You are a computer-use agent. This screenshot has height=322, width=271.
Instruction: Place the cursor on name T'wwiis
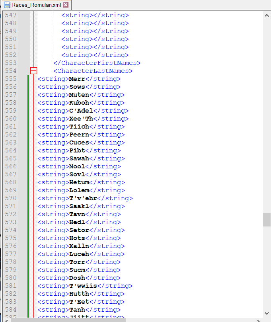coord(83,286)
